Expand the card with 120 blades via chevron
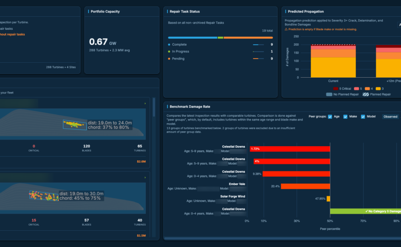The width and height of the screenshot is (401, 247). pyautogui.click(x=145, y=104)
